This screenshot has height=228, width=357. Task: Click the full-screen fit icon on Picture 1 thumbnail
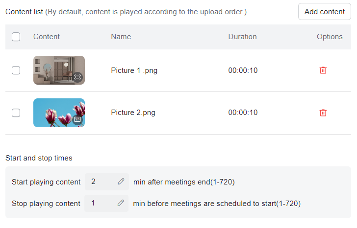(77, 77)
